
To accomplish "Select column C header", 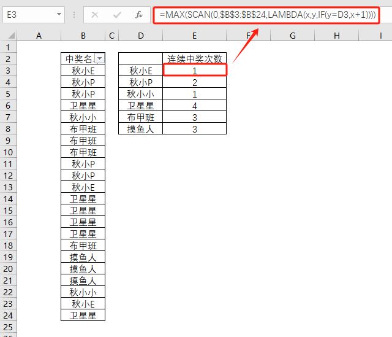I will coord(111,36).
